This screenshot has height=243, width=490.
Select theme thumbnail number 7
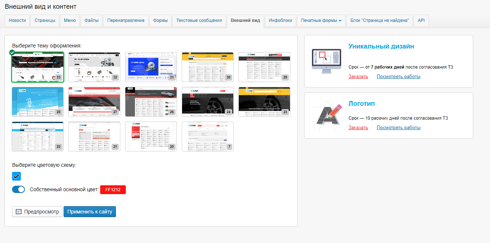(x=208, y=136)
